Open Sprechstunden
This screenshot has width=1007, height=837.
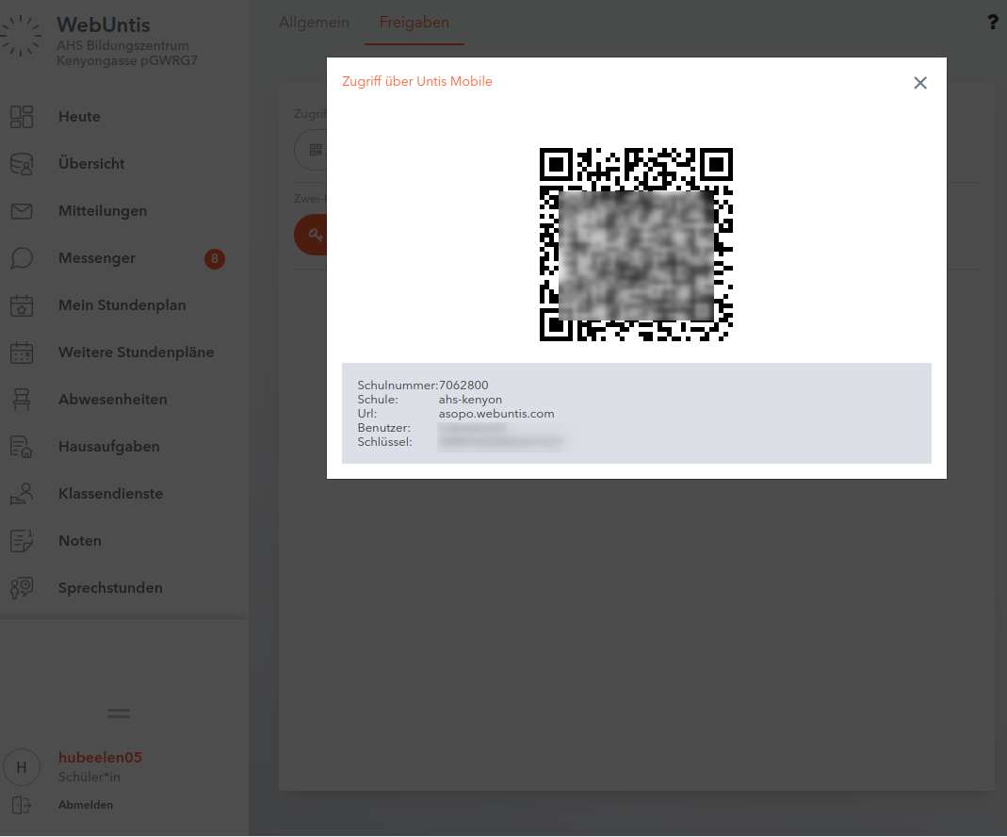tap(110, 588)
